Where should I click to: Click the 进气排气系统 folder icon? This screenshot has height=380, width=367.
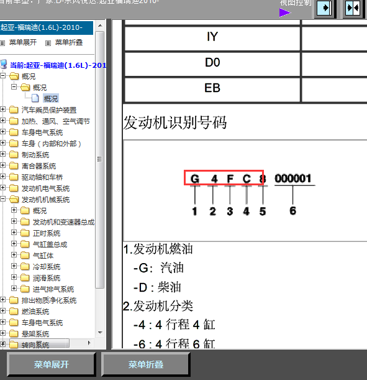click(25, 289)
